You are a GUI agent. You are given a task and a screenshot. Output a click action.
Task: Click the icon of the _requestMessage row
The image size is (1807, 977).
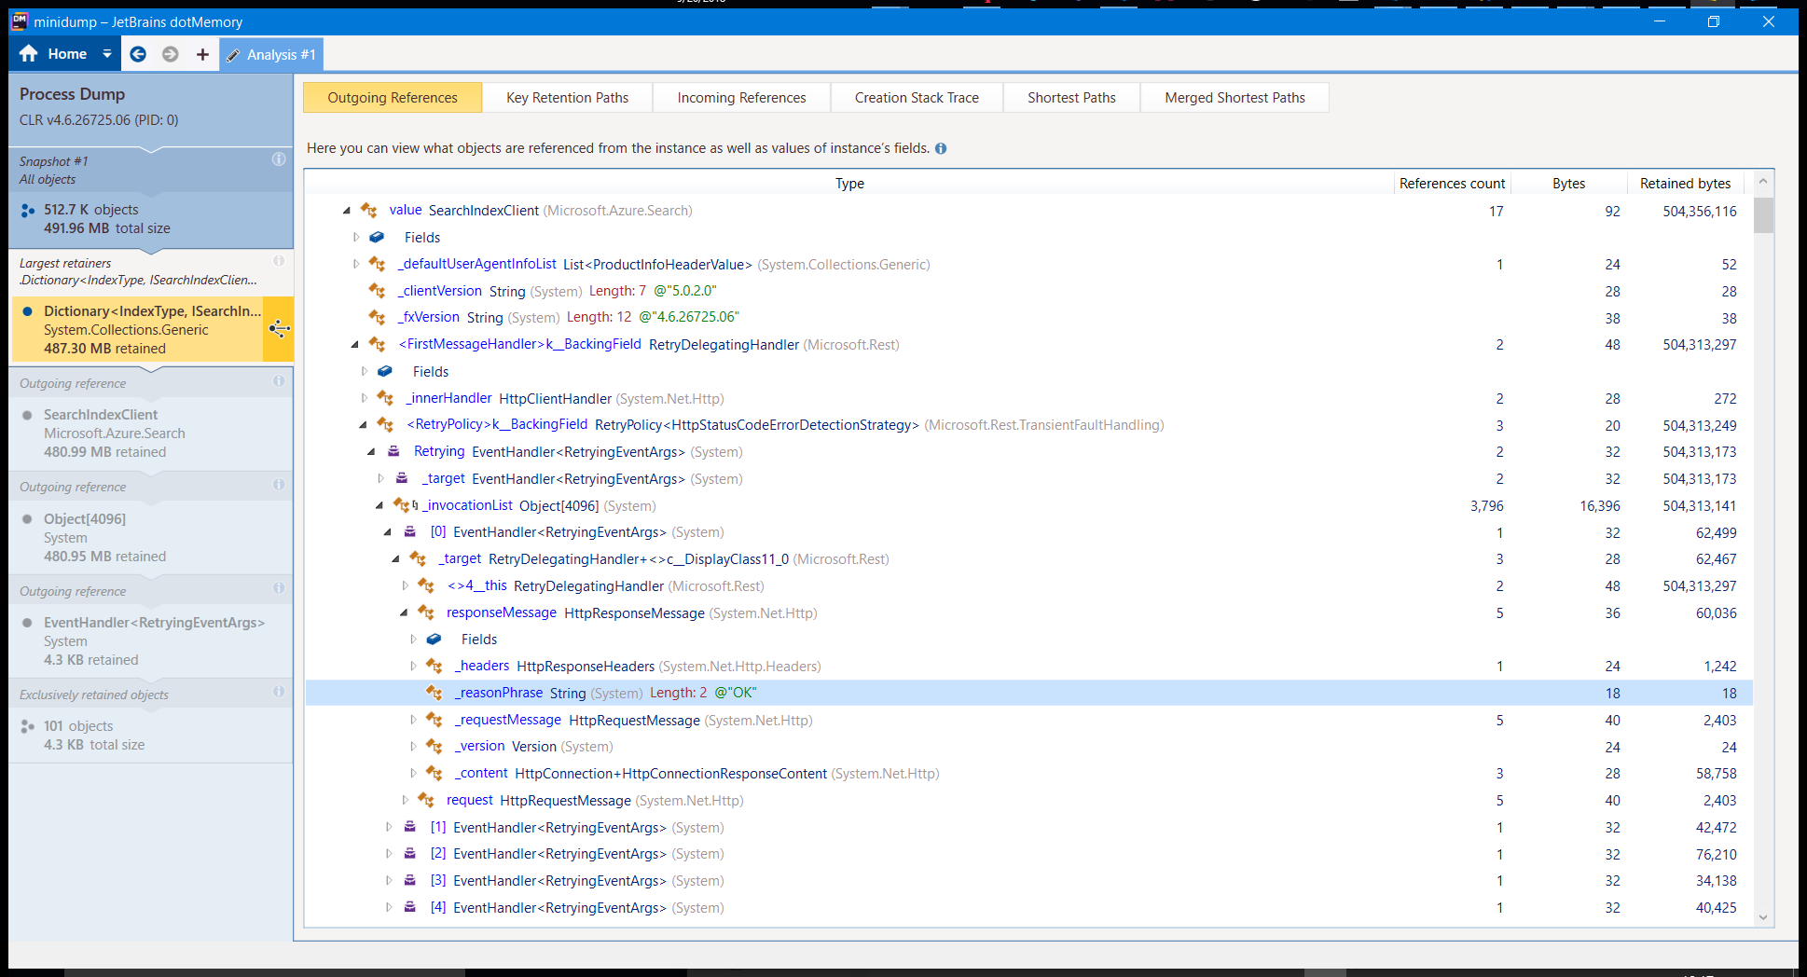[x=435, y=720]
